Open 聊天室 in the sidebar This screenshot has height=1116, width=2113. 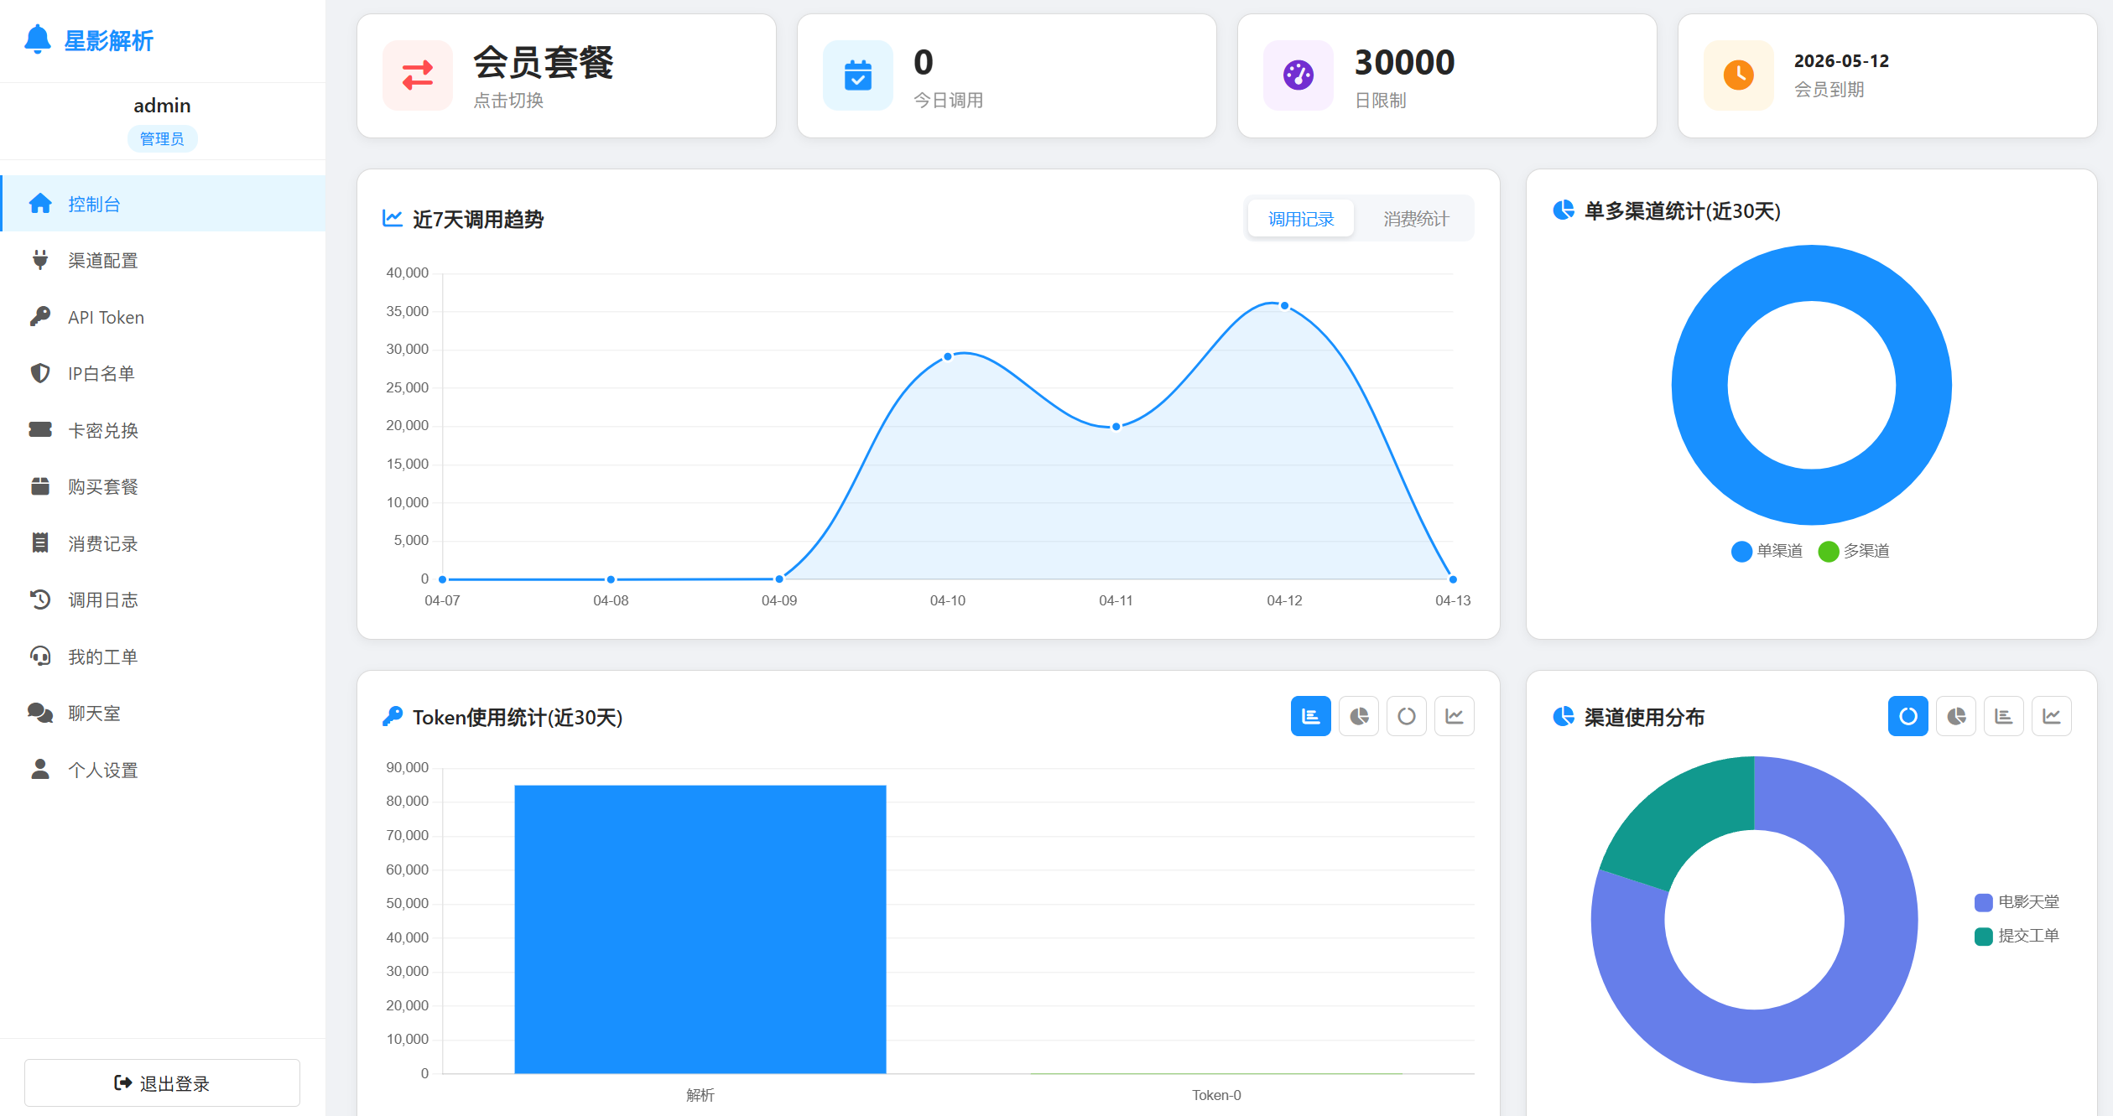[163, 713]
